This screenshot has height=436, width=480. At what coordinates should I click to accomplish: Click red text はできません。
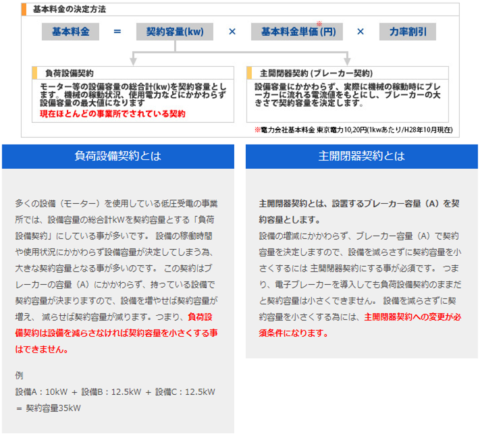click(42, 349)
